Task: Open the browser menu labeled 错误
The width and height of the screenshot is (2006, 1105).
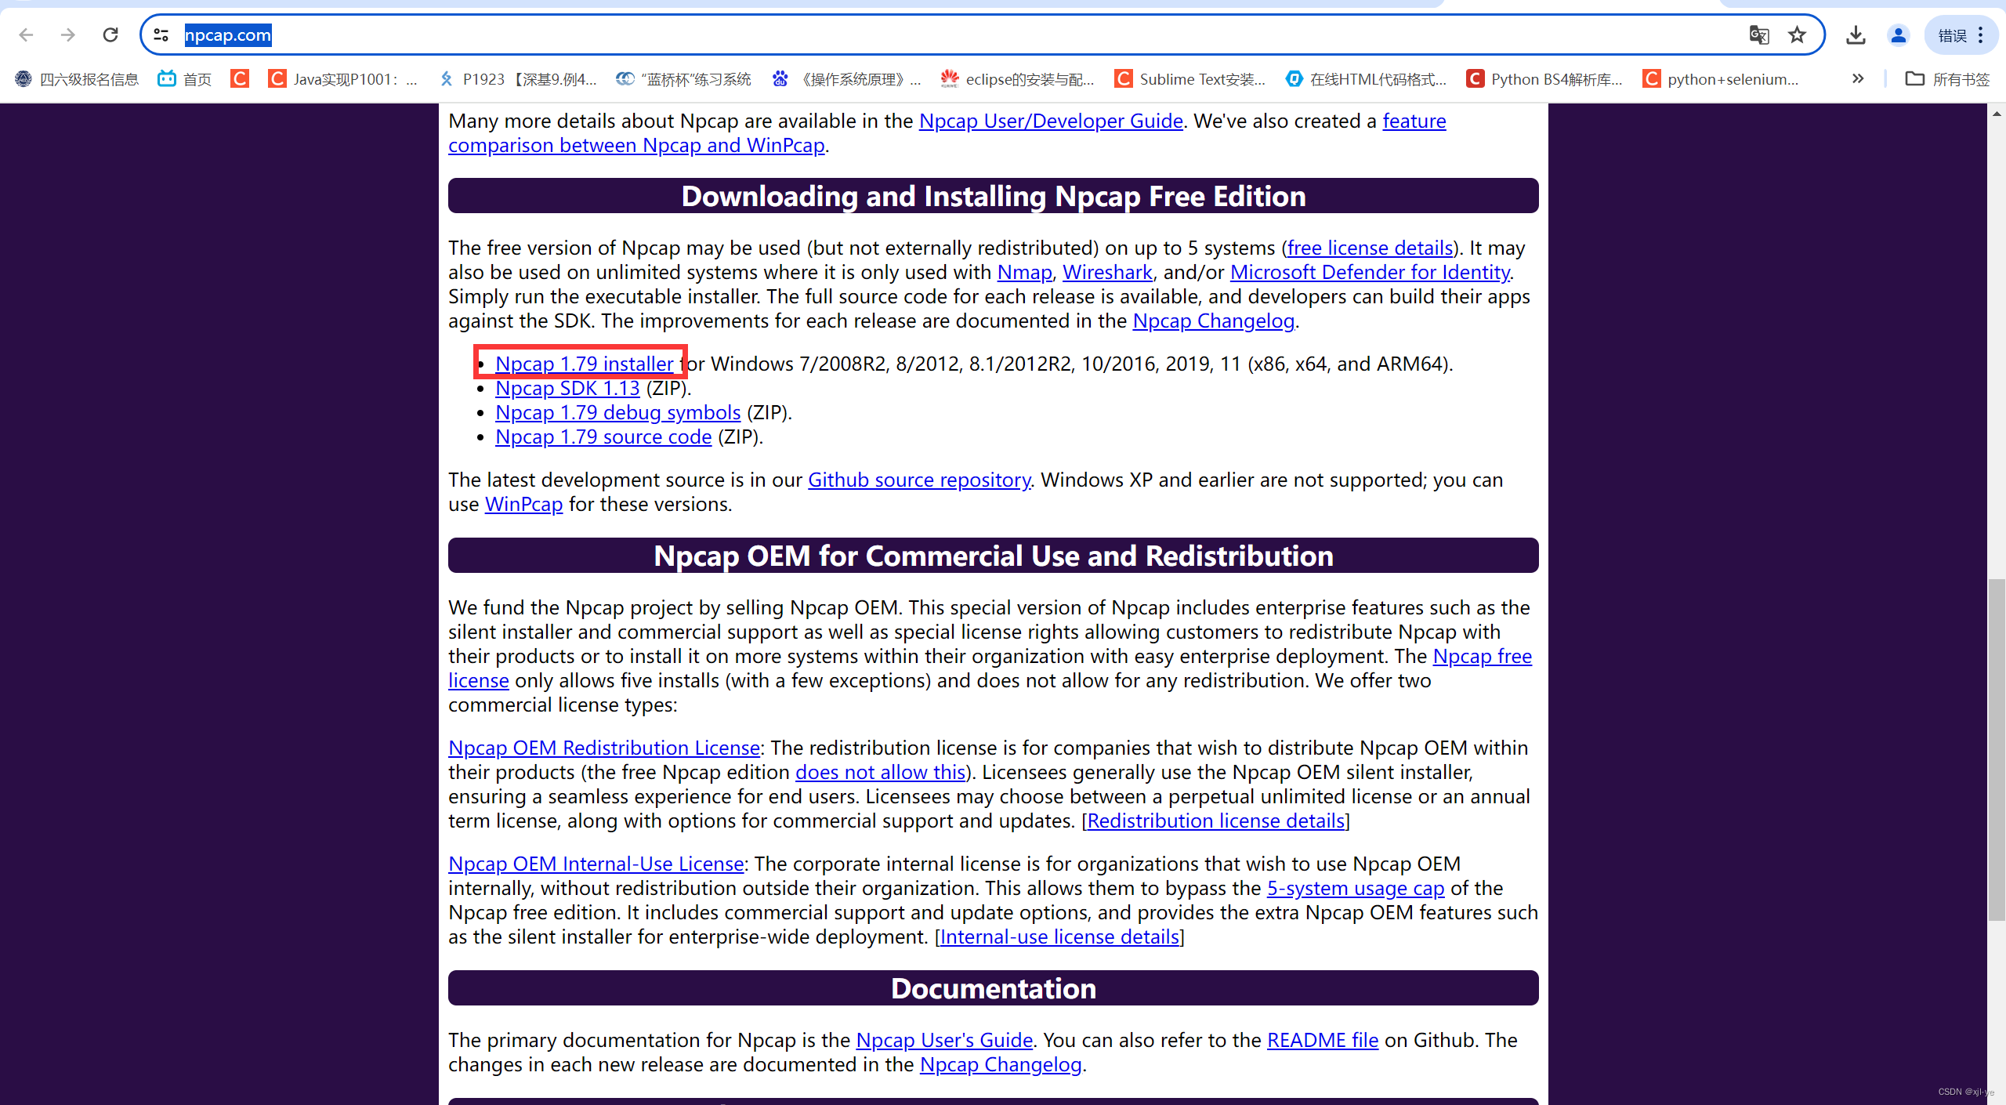Action: 1961,35
